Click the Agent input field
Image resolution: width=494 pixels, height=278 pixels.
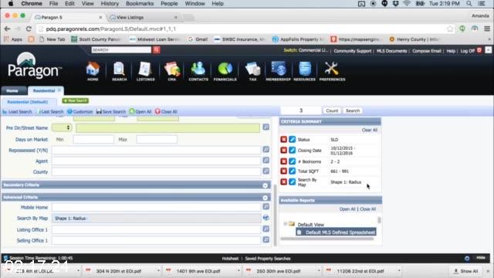click(x=156, y=161)
